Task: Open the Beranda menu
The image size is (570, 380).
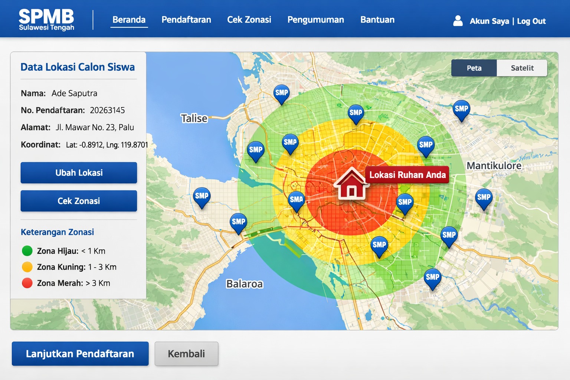Action: click(129, 20)
